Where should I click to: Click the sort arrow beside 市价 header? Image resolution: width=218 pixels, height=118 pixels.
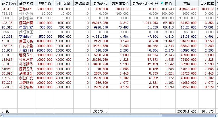click(162, 3)
